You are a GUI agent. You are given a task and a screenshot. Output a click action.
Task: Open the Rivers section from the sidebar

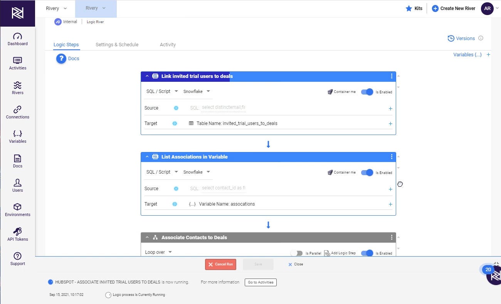[17, 88]
